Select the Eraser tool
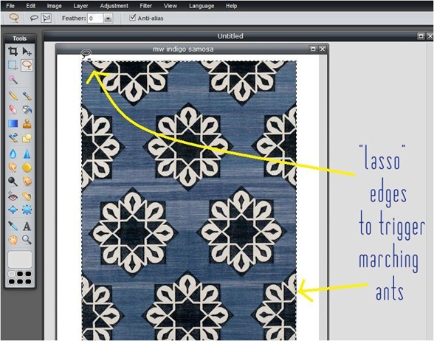 coord(13,109)
